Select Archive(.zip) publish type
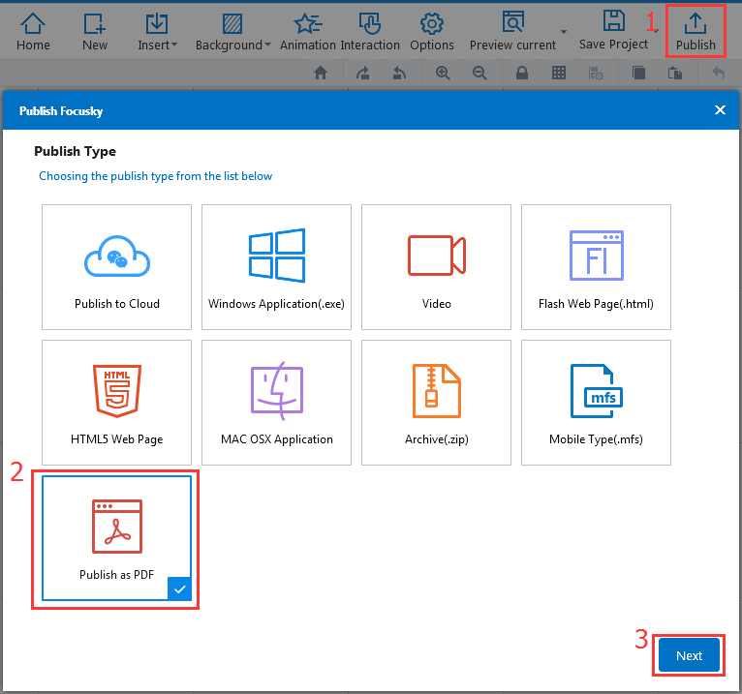This screenshot has height=694, width=742. tap(436, 403)
